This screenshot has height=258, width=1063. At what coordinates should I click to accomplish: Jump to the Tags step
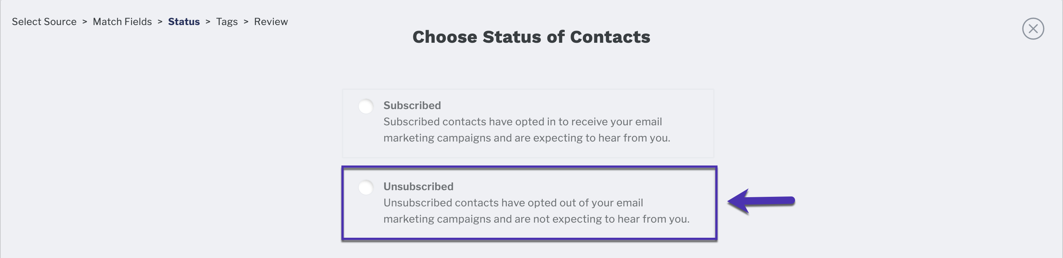tap(227, 22)
